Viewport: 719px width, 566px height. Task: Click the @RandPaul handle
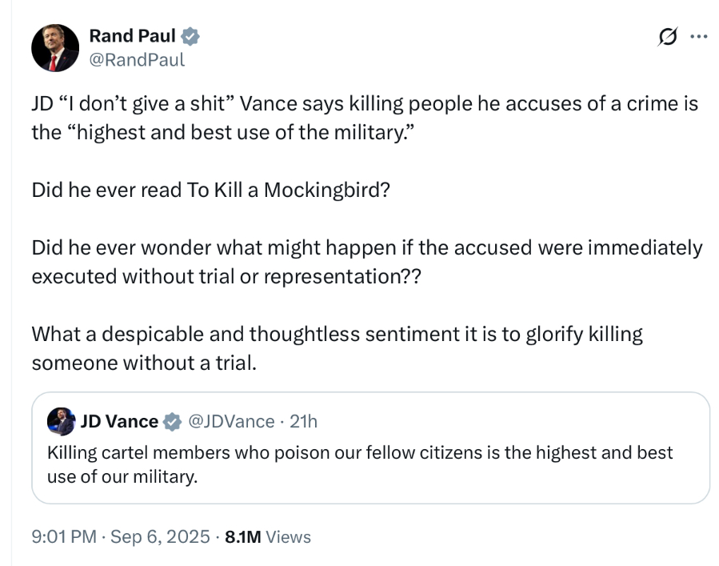point(136,59)
